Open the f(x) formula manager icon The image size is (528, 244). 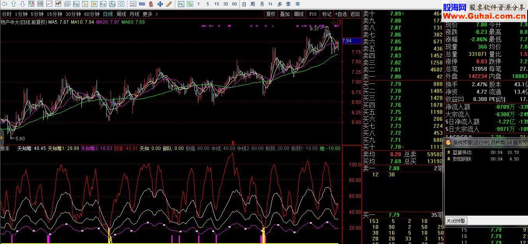[112, 4]
